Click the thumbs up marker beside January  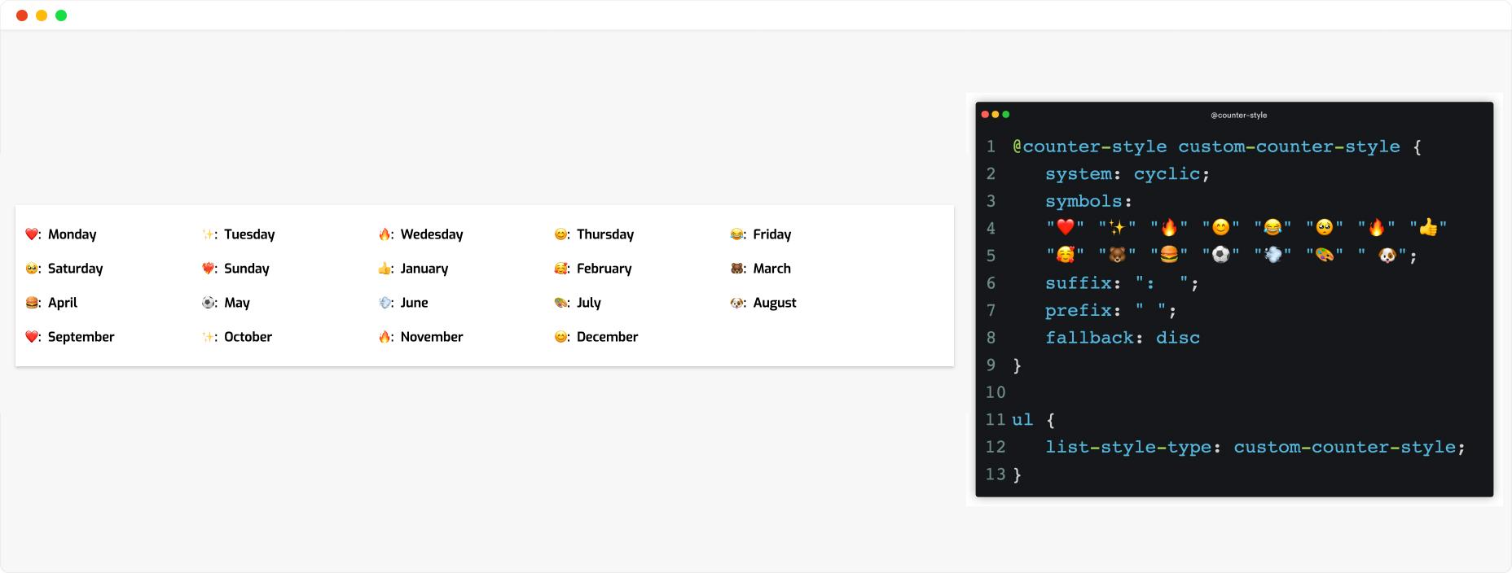(384, 269)
